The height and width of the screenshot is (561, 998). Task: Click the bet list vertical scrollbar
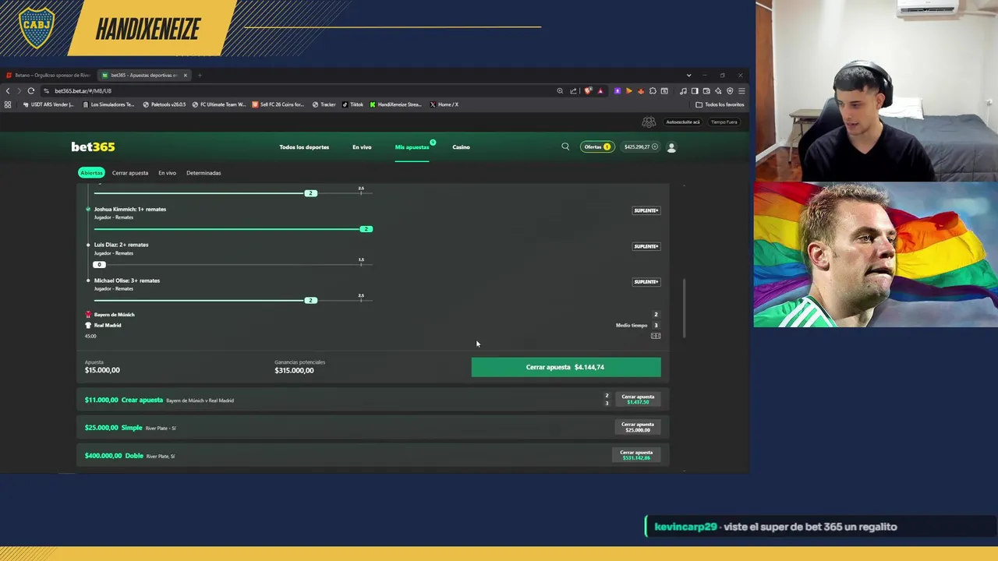click(685, 309)
